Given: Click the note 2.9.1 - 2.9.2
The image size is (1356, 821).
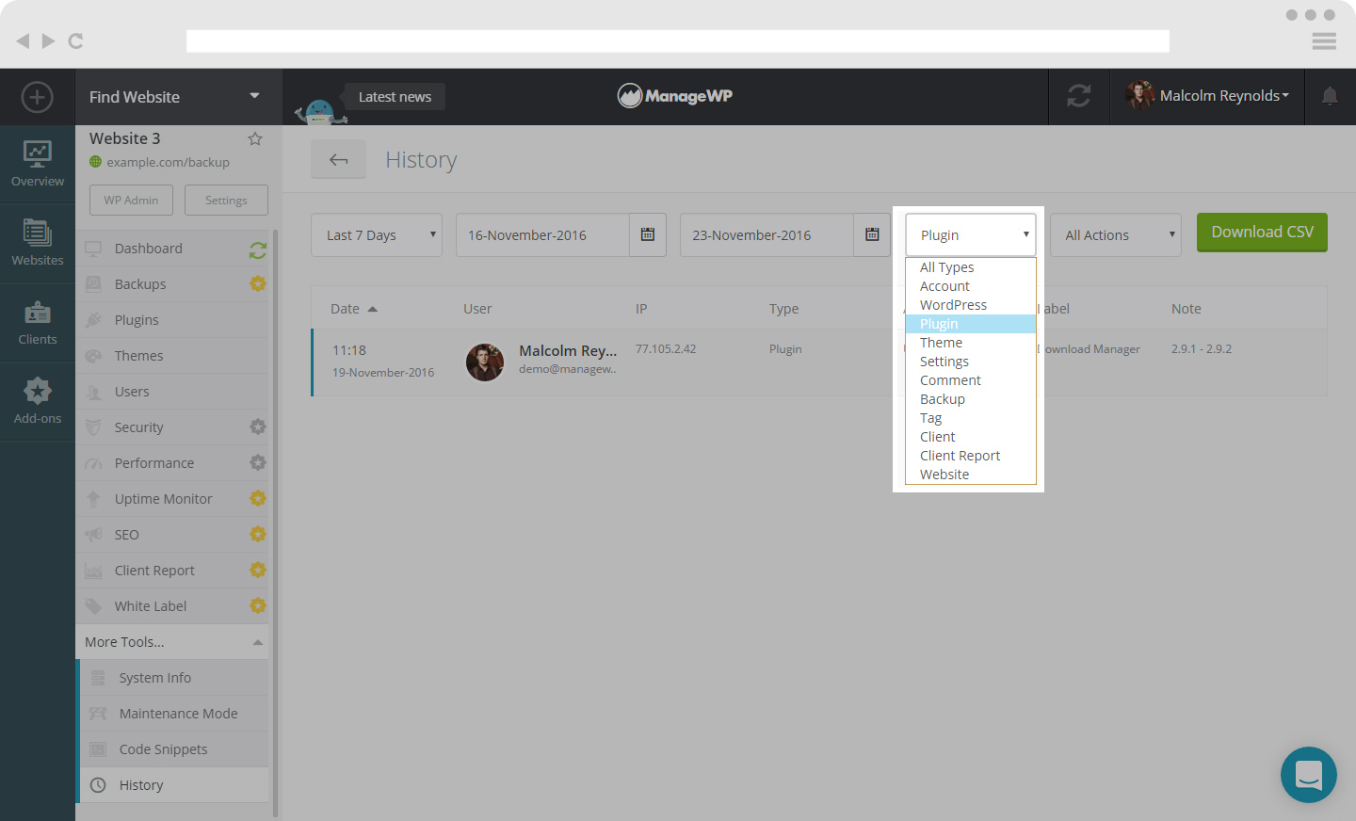Looking at the screenshot, I should 1202,348.
